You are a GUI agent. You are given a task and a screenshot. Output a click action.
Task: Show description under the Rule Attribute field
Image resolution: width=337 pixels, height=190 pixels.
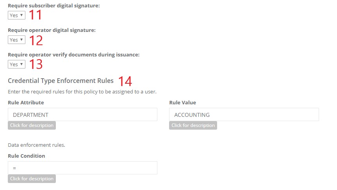(32, 125)
